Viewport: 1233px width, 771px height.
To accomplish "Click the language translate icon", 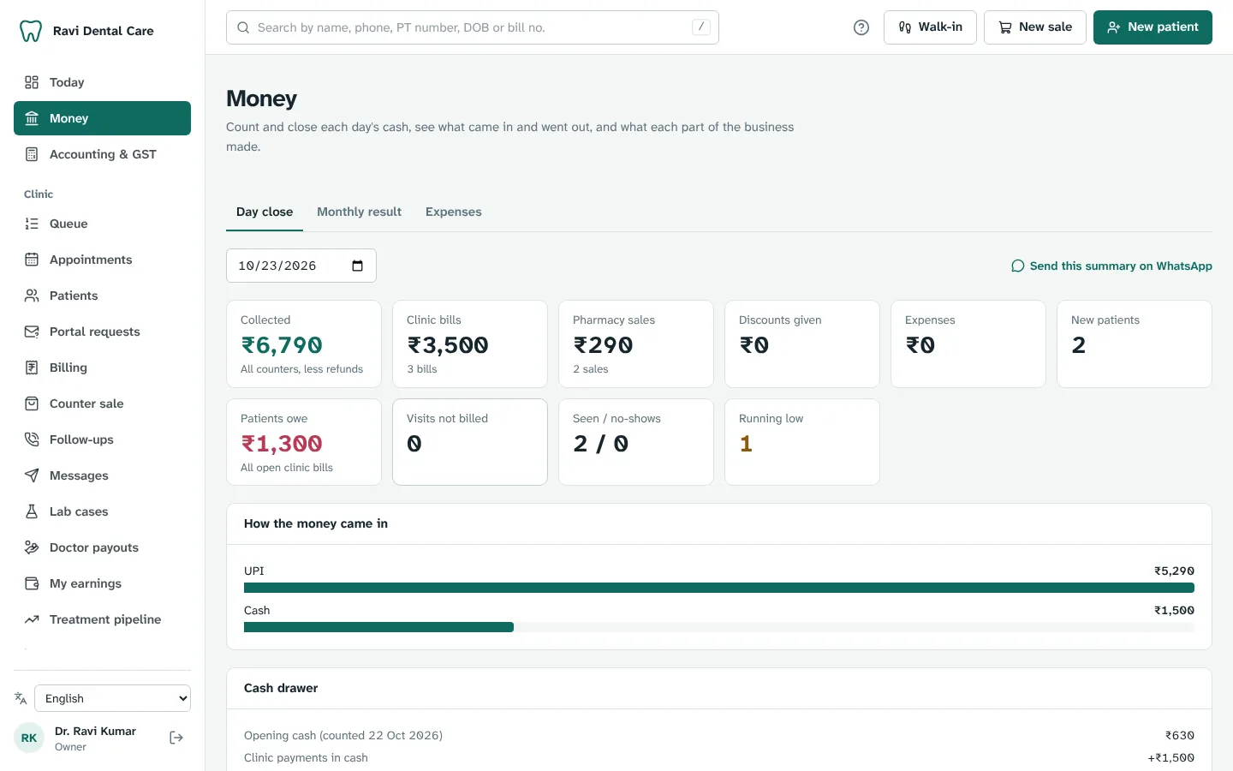I will point(21,698).
